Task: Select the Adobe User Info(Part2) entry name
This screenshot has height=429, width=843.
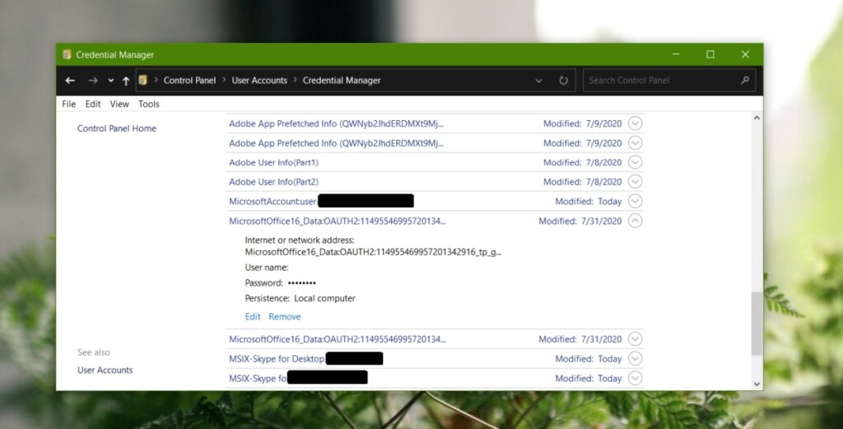Action: tap(273, 182)
